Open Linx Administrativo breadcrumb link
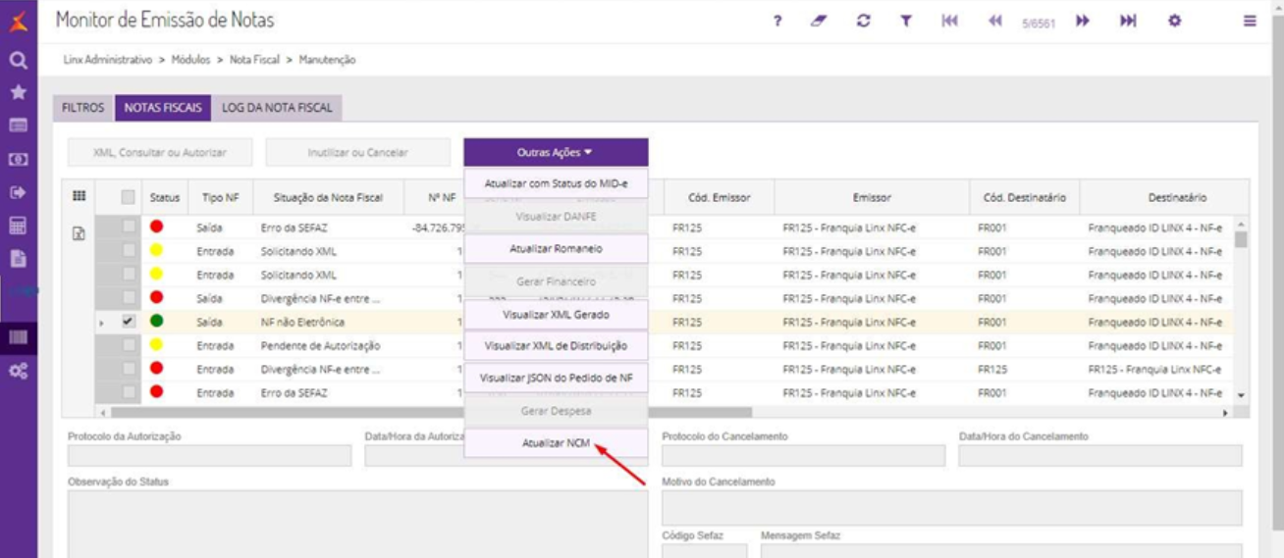This screenshot has width=1284, height=558. [x=108, y=60]
